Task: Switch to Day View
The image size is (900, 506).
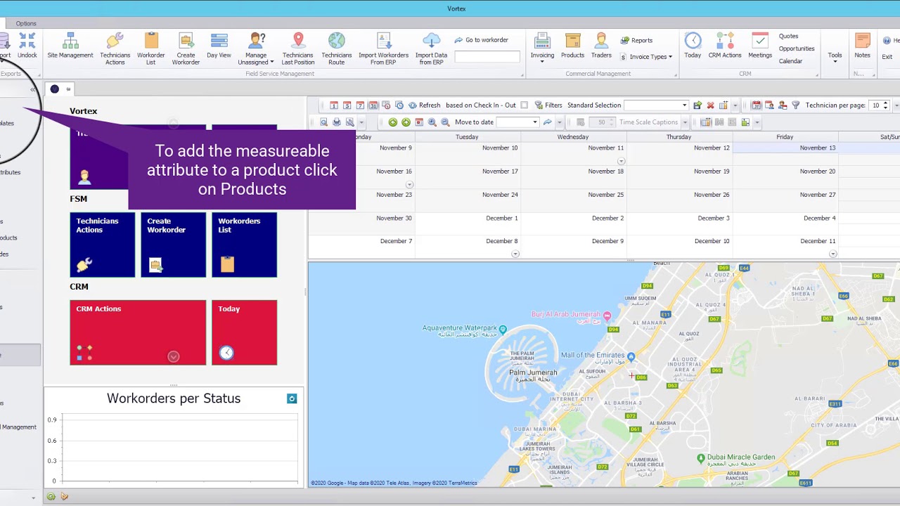Action: tap(219, 47)
